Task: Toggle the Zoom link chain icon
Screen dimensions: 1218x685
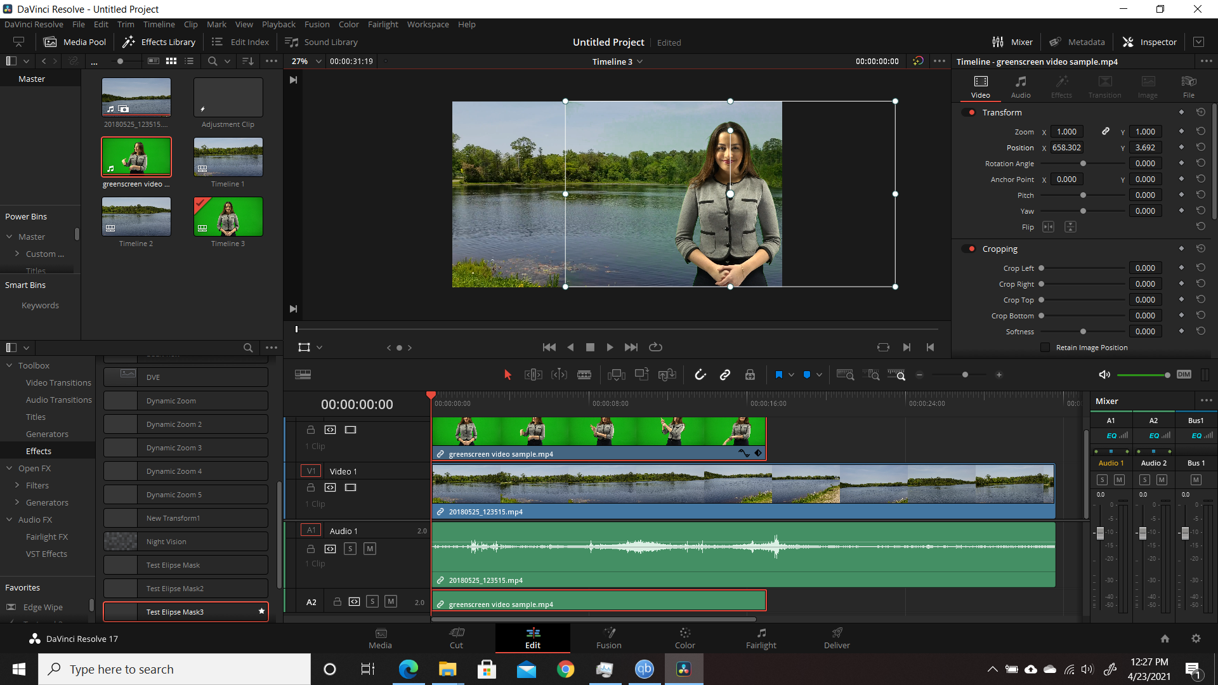Action: 1106,131
